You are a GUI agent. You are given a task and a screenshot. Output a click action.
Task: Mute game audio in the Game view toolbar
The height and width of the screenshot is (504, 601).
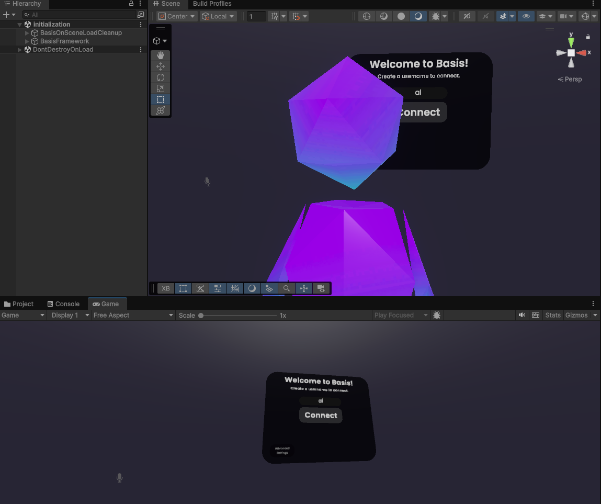522,315
